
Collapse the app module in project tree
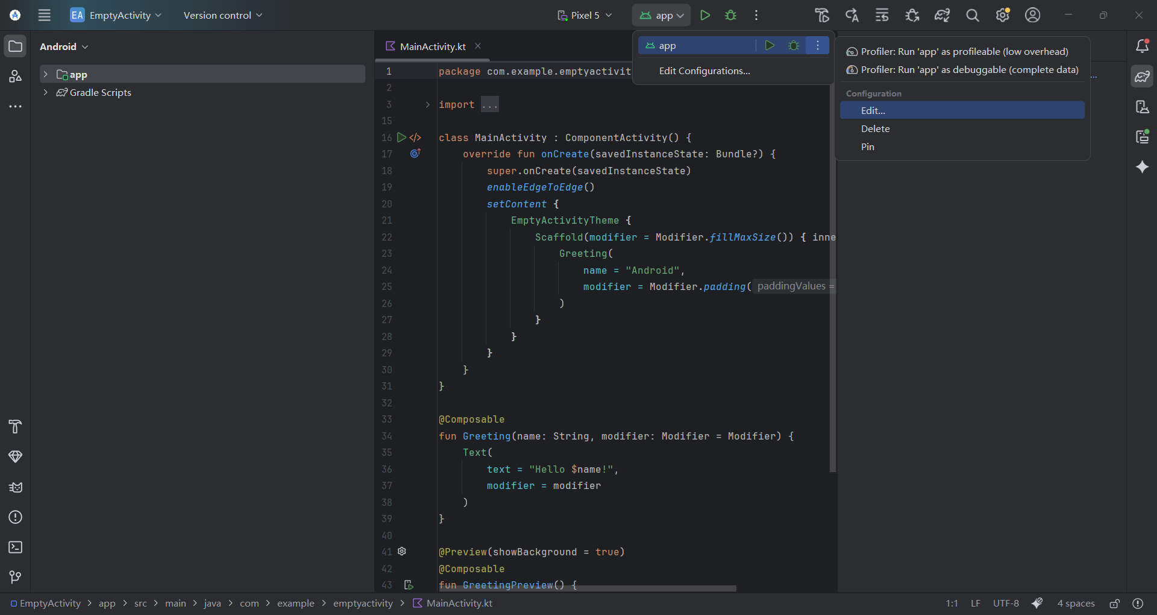pos(46,74)
